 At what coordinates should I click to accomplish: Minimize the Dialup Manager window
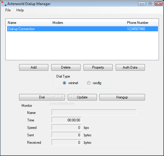[x=142, y=4]
